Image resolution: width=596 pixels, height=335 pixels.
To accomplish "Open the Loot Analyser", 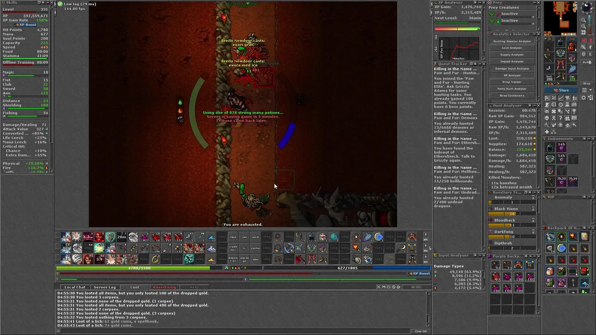I will tap(512, 48).
